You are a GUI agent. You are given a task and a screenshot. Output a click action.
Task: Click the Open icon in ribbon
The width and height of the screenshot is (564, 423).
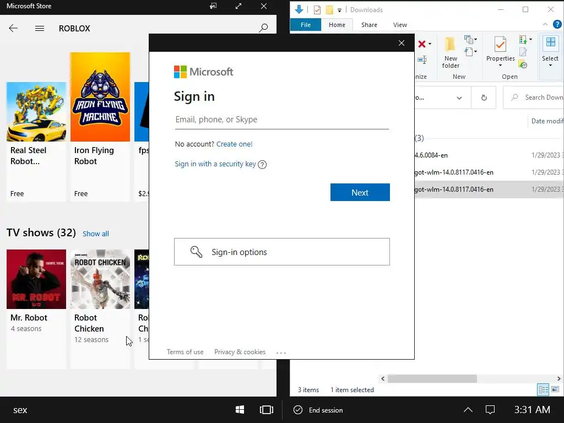[523, 39]
